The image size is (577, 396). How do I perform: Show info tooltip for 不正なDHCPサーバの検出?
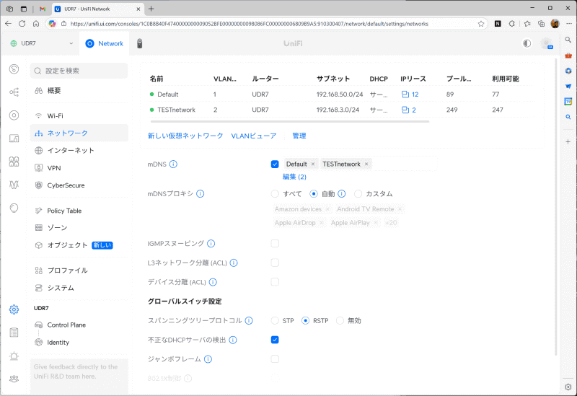pyautogui.click(x=233, y=340)
